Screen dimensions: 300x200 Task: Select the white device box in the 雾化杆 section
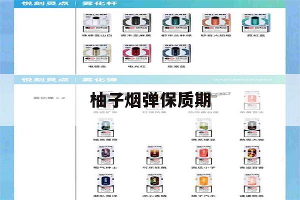[x=97, y=23]
